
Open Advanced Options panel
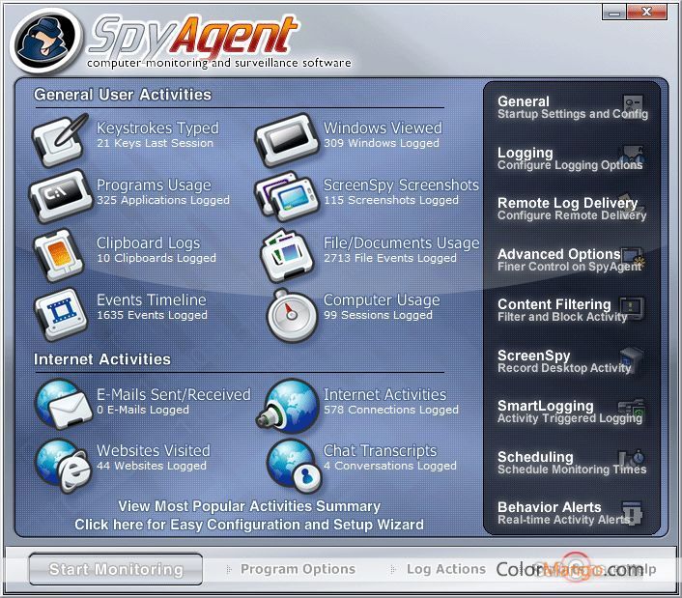pyautogui.click(x=571, y=260)
